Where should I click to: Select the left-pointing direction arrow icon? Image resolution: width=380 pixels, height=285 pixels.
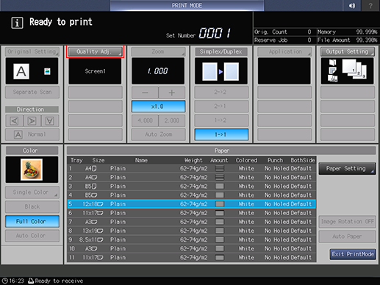tap(15, 120)
